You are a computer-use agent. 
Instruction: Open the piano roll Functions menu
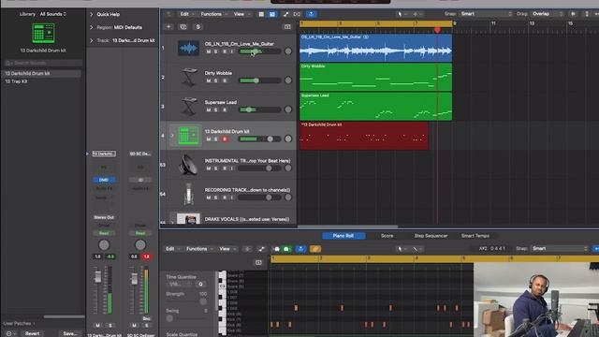pyautogui.click(x=199, y=249)
